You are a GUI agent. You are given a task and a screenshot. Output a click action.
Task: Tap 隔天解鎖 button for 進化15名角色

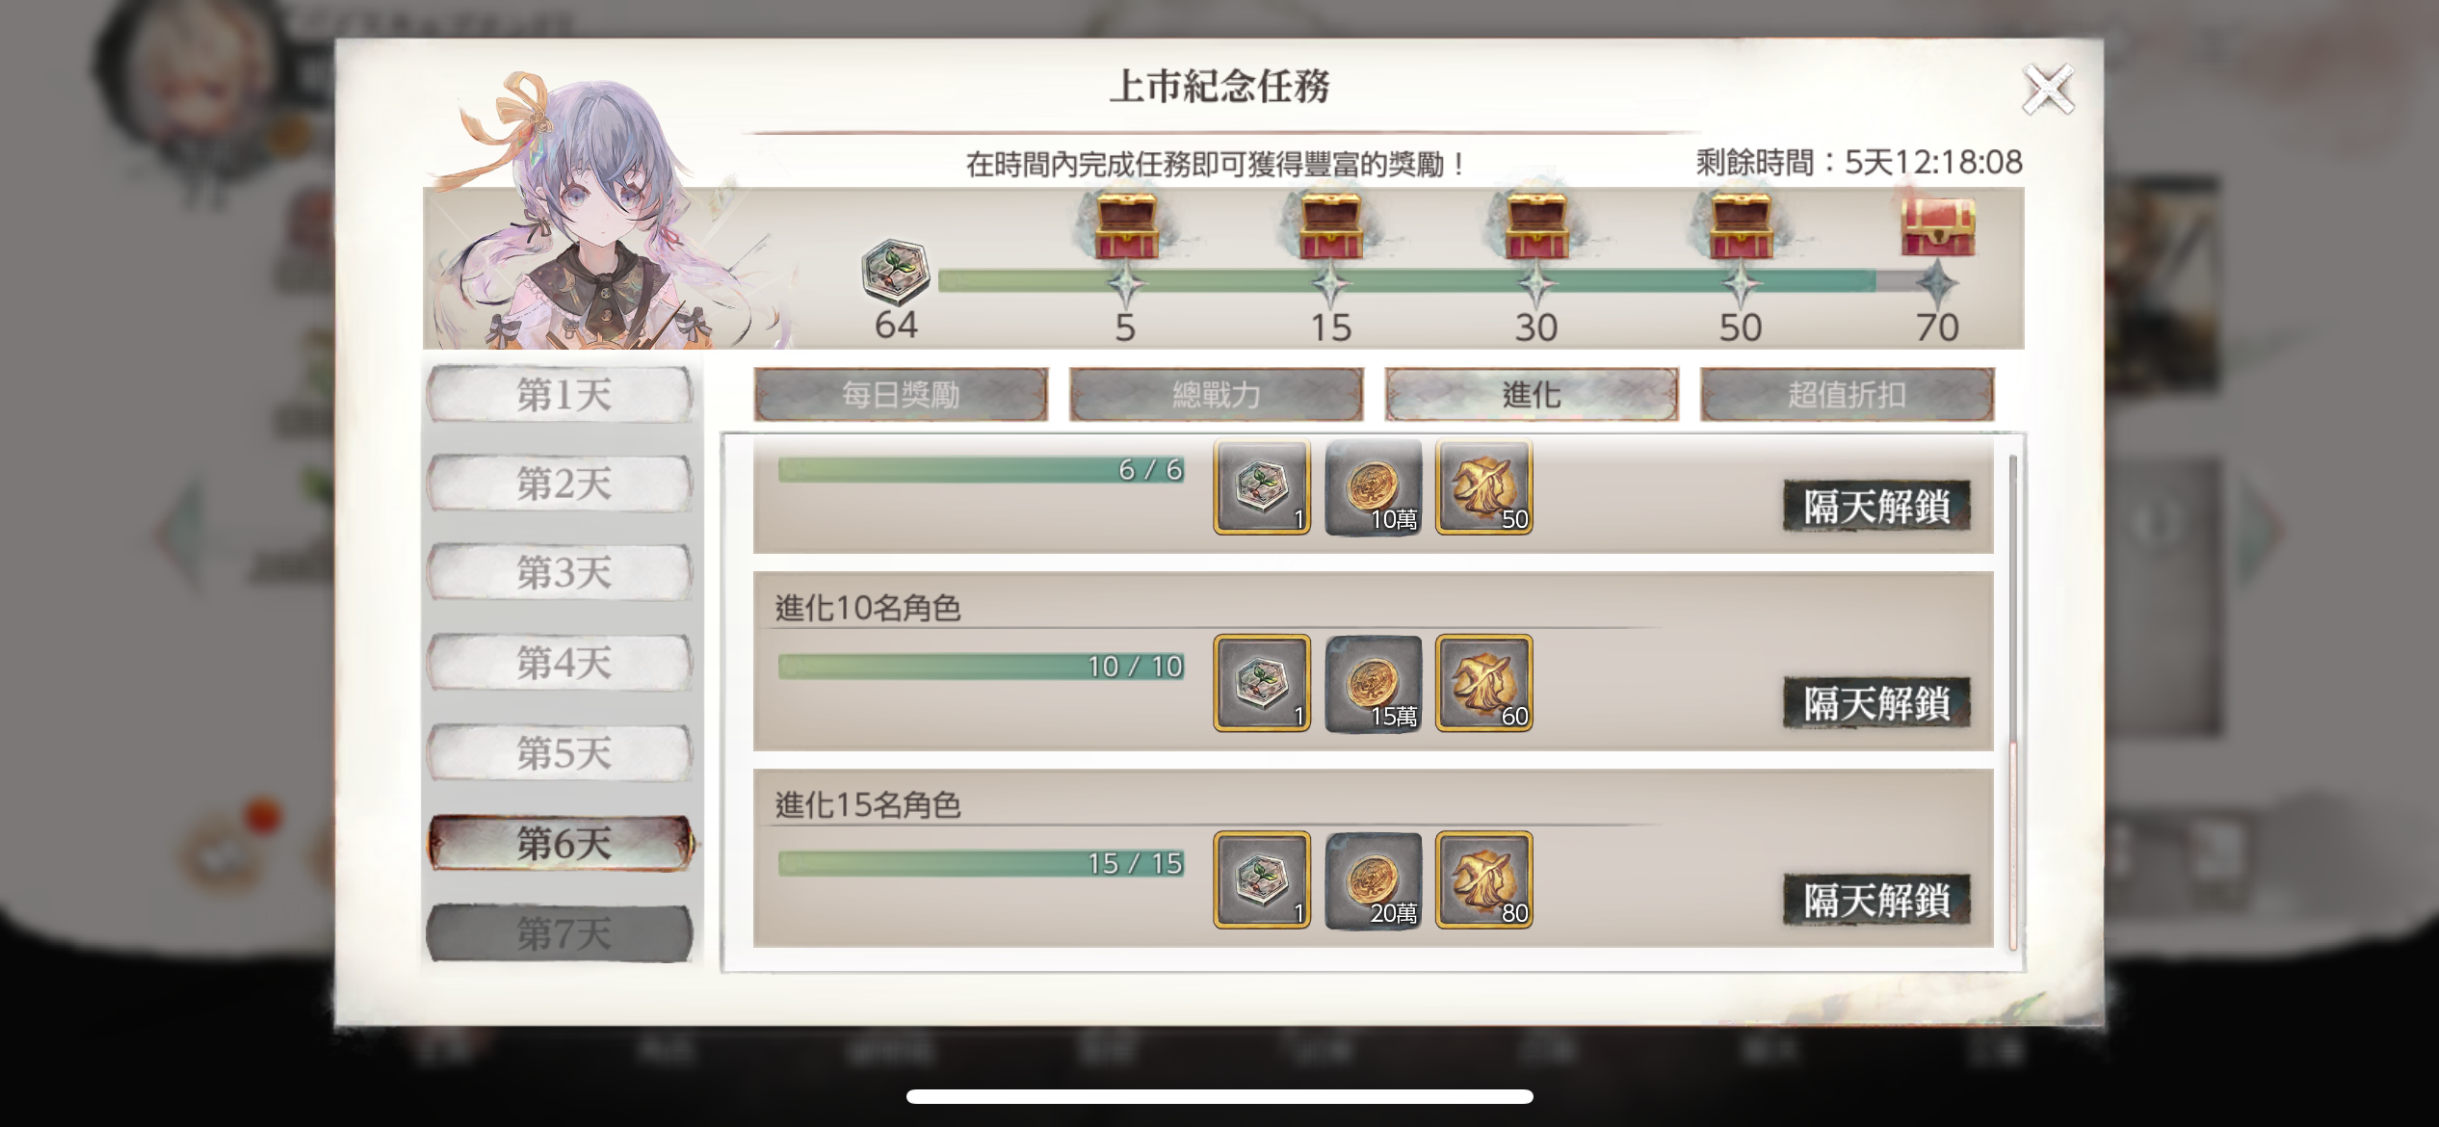[1876, 900]
